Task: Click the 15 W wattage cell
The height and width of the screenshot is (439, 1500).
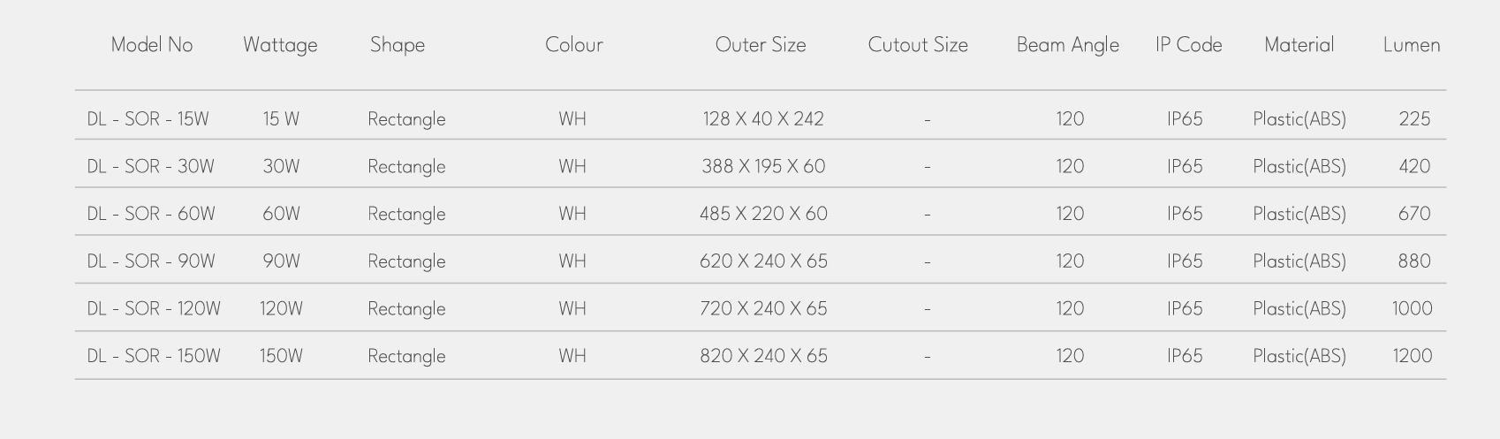Action: point(281,119)
